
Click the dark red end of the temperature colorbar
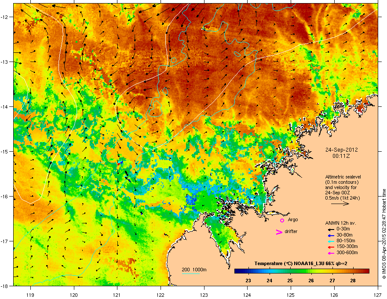(x=367, y=271)
